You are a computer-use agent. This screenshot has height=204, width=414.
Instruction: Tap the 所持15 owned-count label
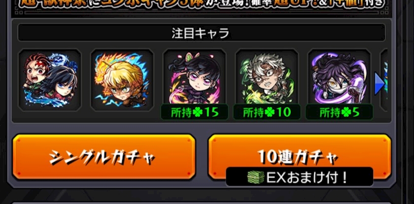click(x=195, y=112)
